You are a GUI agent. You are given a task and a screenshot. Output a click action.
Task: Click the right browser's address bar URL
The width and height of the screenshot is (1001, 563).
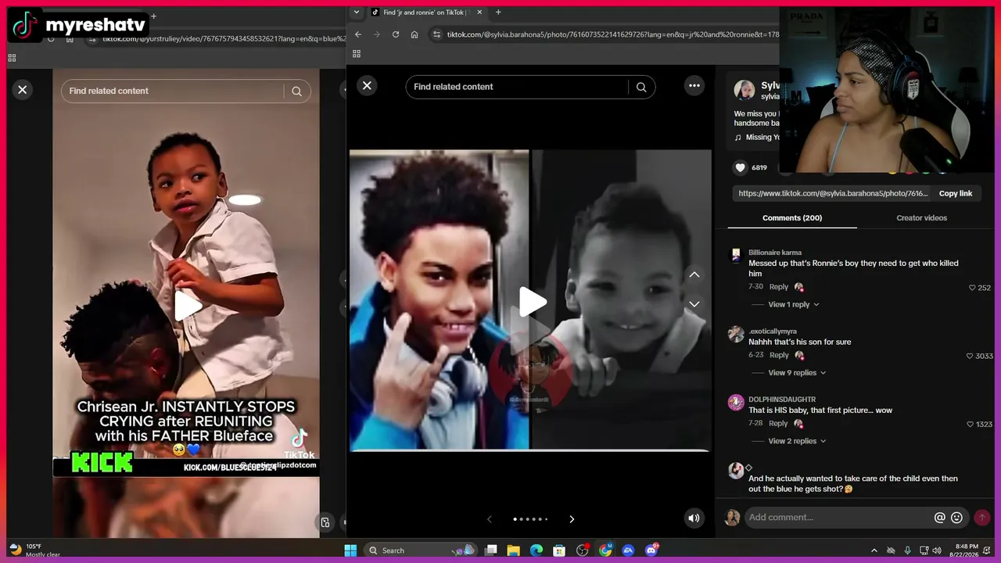coord(612,34)
